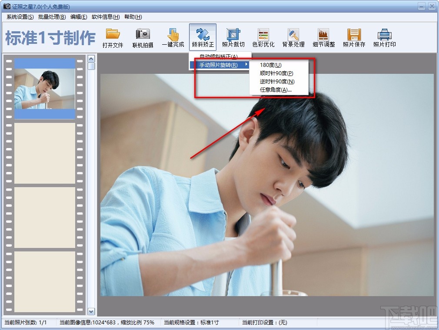Open the 照片裁切 crop tool
The width and height of the screenshot is (439, 330).
[233, 37]
